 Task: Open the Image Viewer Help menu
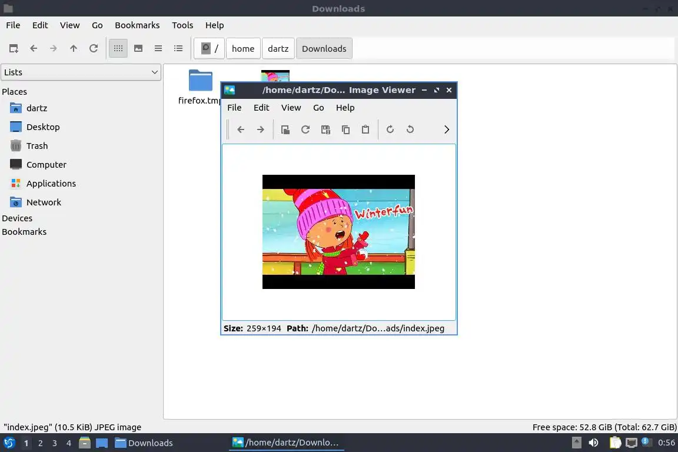pos(345,108)
